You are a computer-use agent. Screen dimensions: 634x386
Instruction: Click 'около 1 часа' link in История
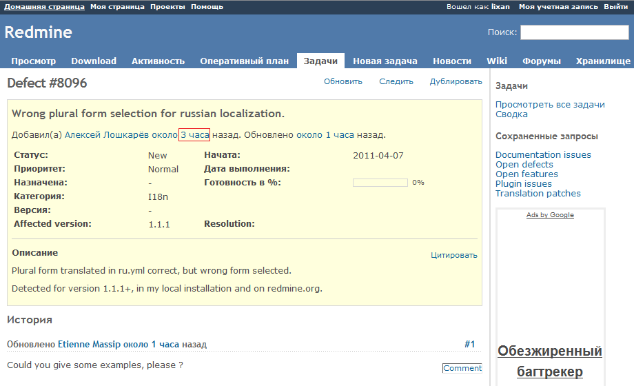pyautogui.click(x=151, y=345)
